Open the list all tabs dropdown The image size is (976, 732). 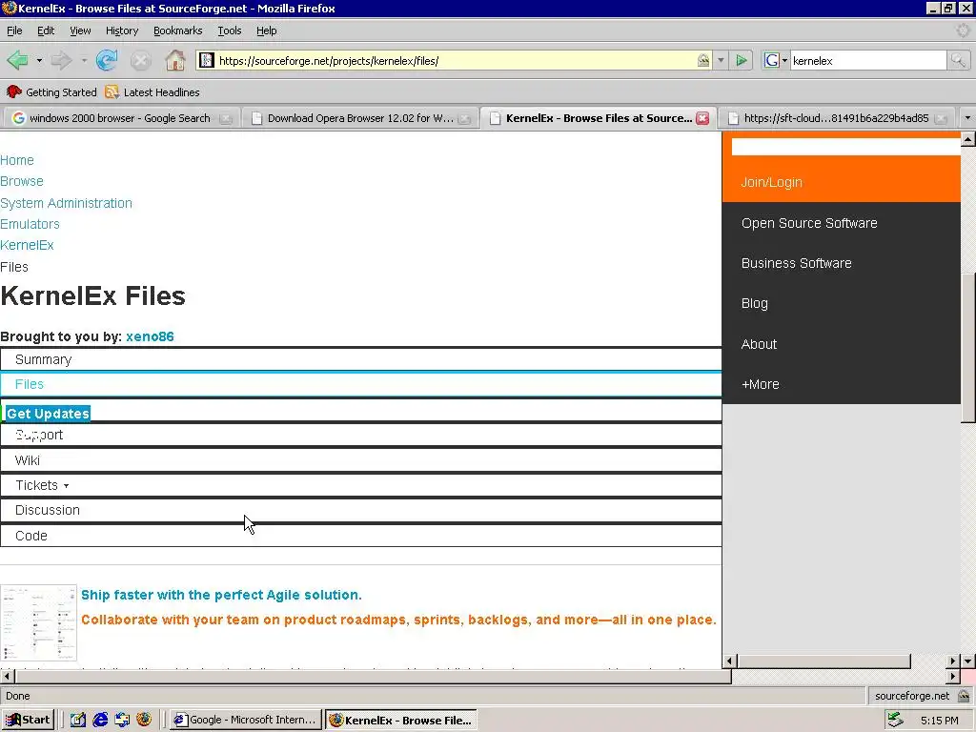967,117
